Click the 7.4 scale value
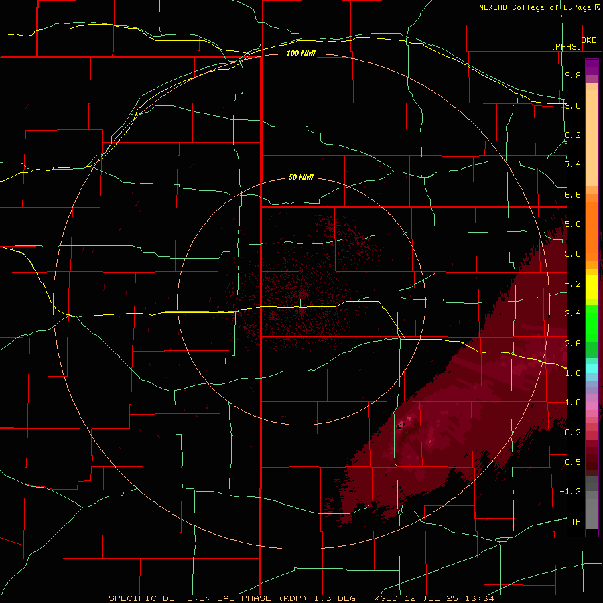The width and height of the screenshot is (603, 603). click(x=573, y=165)
